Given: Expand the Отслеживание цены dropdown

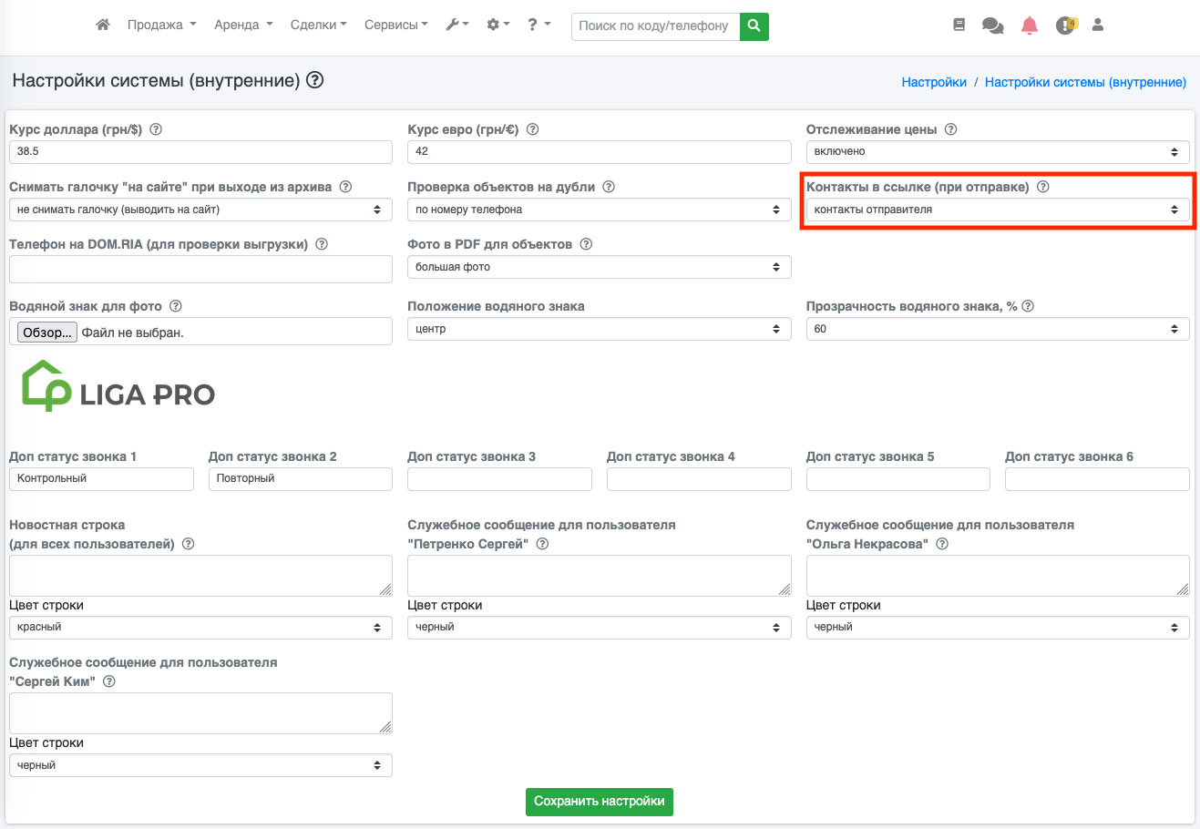Looking at the screenshot, I should (x=997, y=152).
